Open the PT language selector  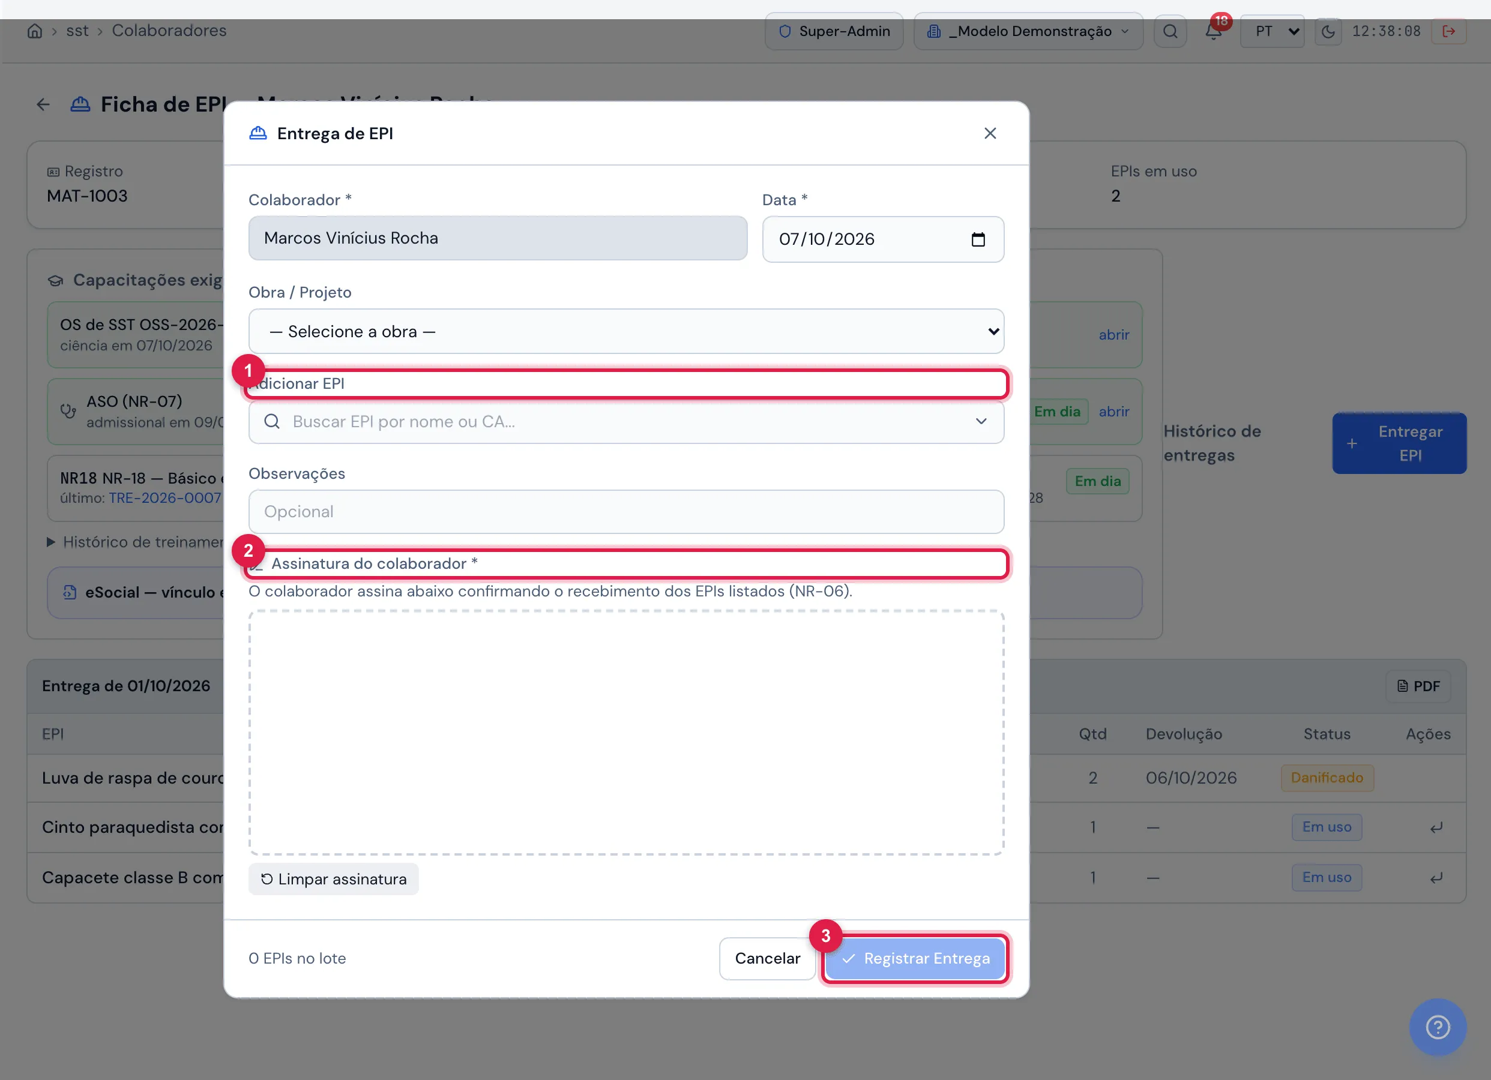tap(1272, 31)
